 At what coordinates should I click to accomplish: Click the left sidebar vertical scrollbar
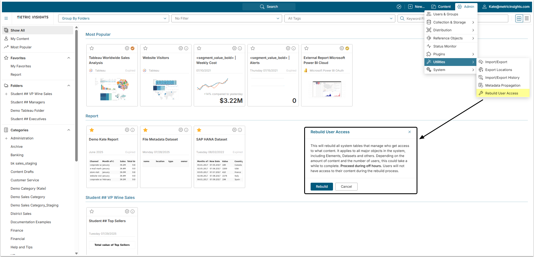[76, 95]
